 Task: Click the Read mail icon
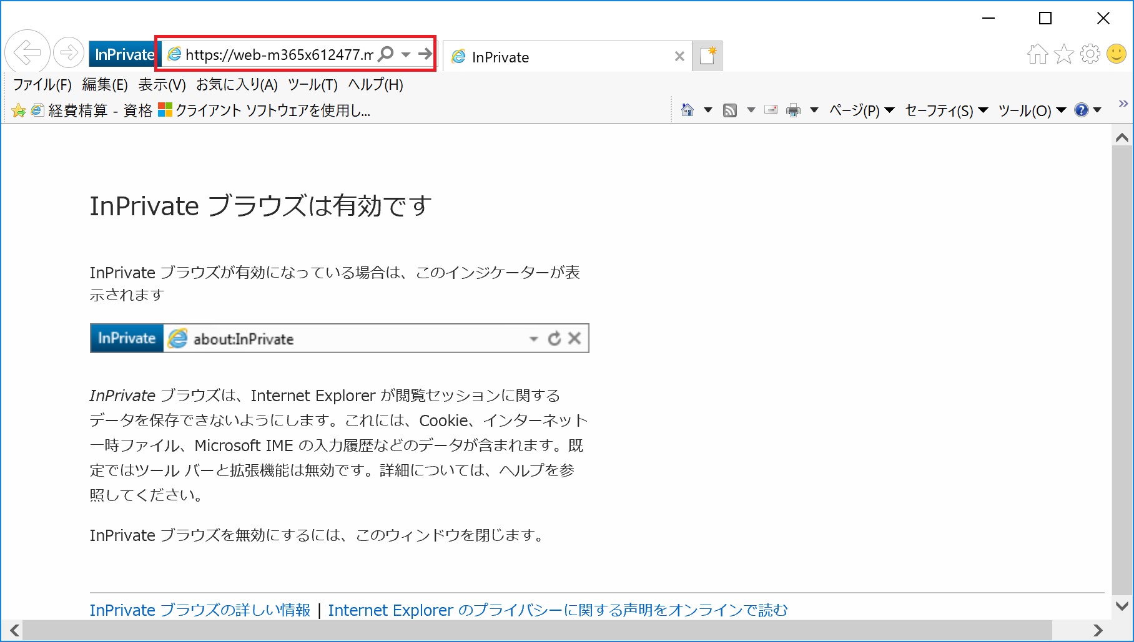point(771,110)
